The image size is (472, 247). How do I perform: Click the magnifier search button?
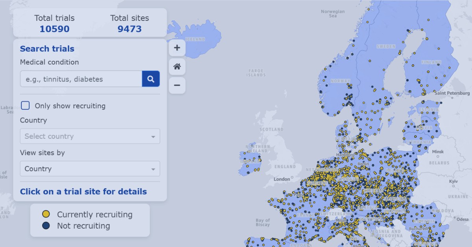[151, 79]
